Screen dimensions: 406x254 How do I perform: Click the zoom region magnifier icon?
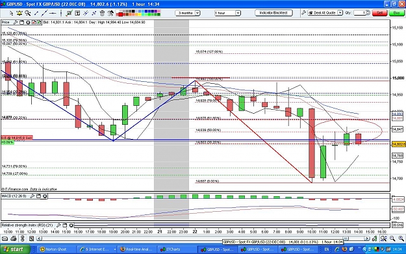[x=383, y=238]
